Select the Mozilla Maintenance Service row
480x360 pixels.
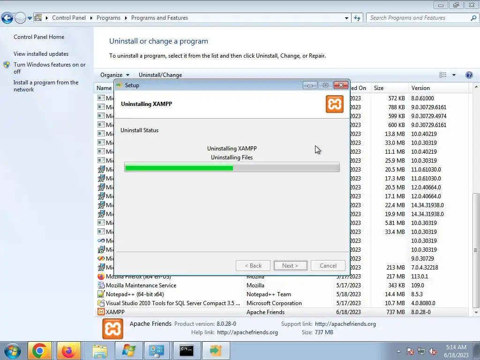281,285
